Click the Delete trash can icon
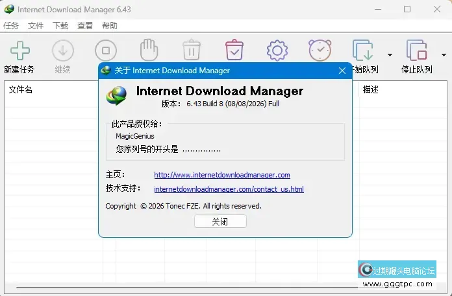 (x=192, y=50)
